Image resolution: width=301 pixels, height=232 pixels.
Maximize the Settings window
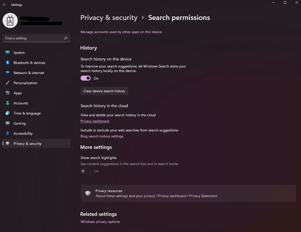[285, 3]
